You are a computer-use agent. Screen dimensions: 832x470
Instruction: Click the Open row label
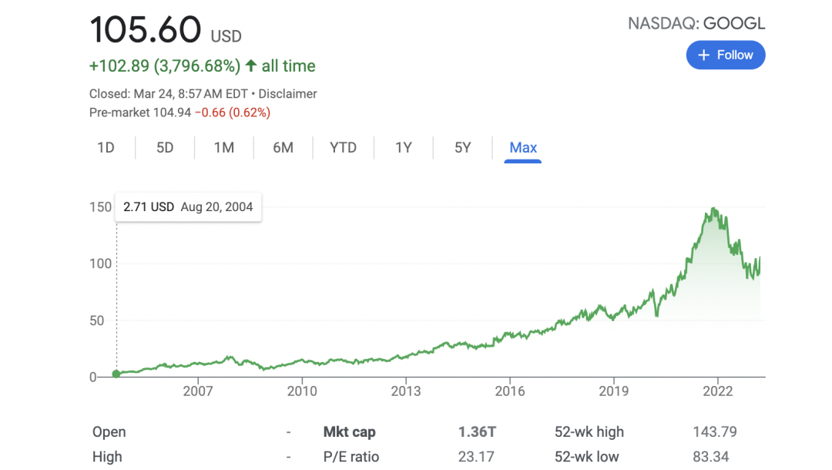click(109, 432)
